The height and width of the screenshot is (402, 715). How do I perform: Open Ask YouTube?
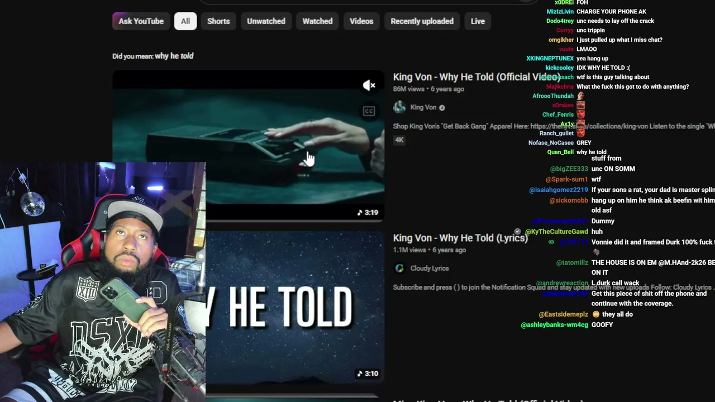tap(141, 21)
